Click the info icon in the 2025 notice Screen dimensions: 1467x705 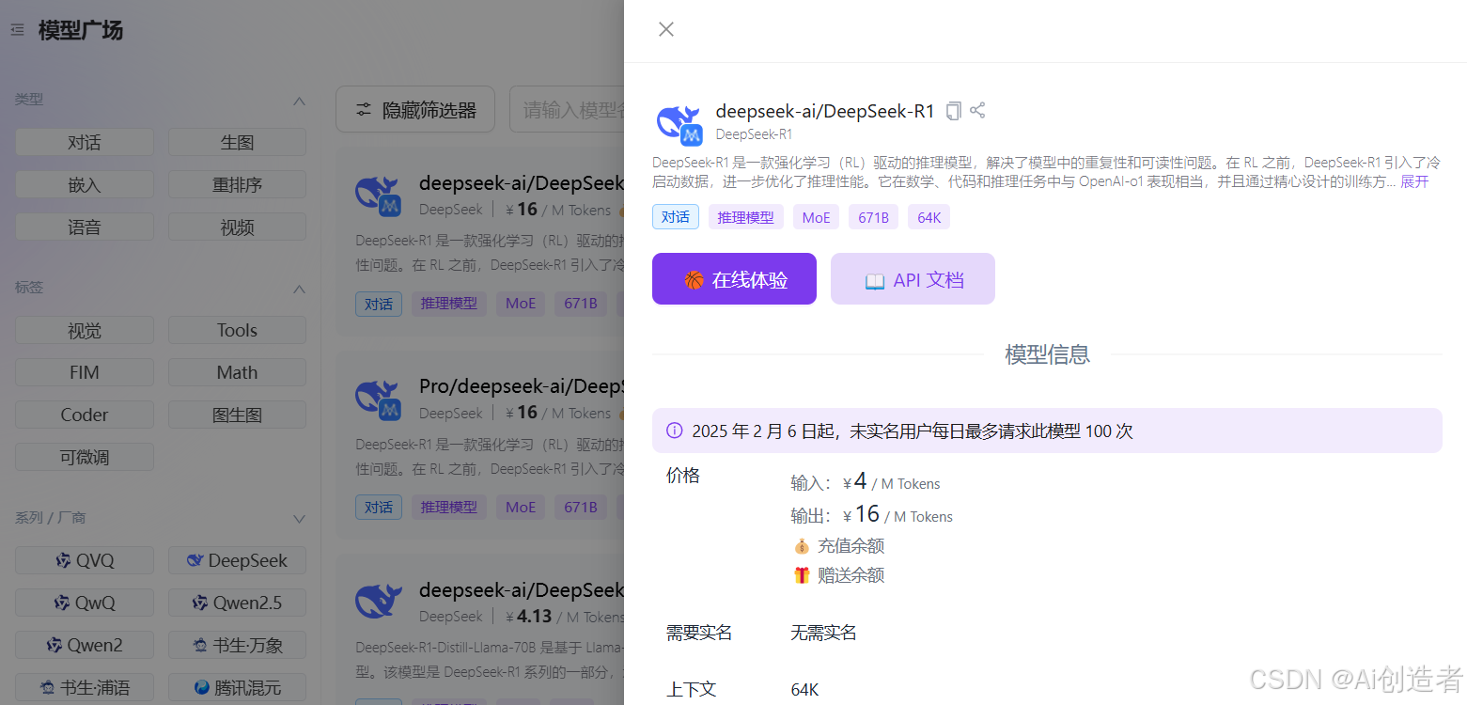click(x=674, y=431)
